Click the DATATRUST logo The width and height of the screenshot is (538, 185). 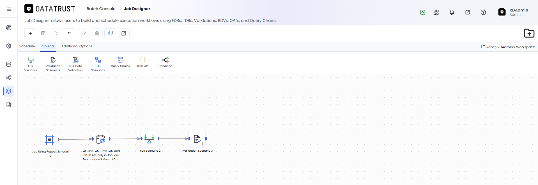click(x=50, y=9)
